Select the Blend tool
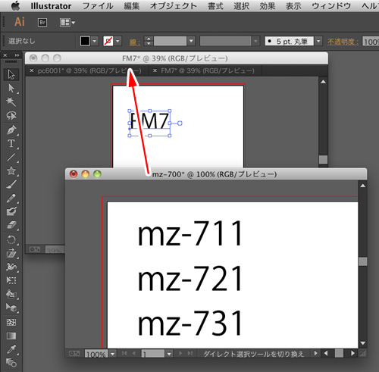Screen dimensions: 379x372 [11, 363]
